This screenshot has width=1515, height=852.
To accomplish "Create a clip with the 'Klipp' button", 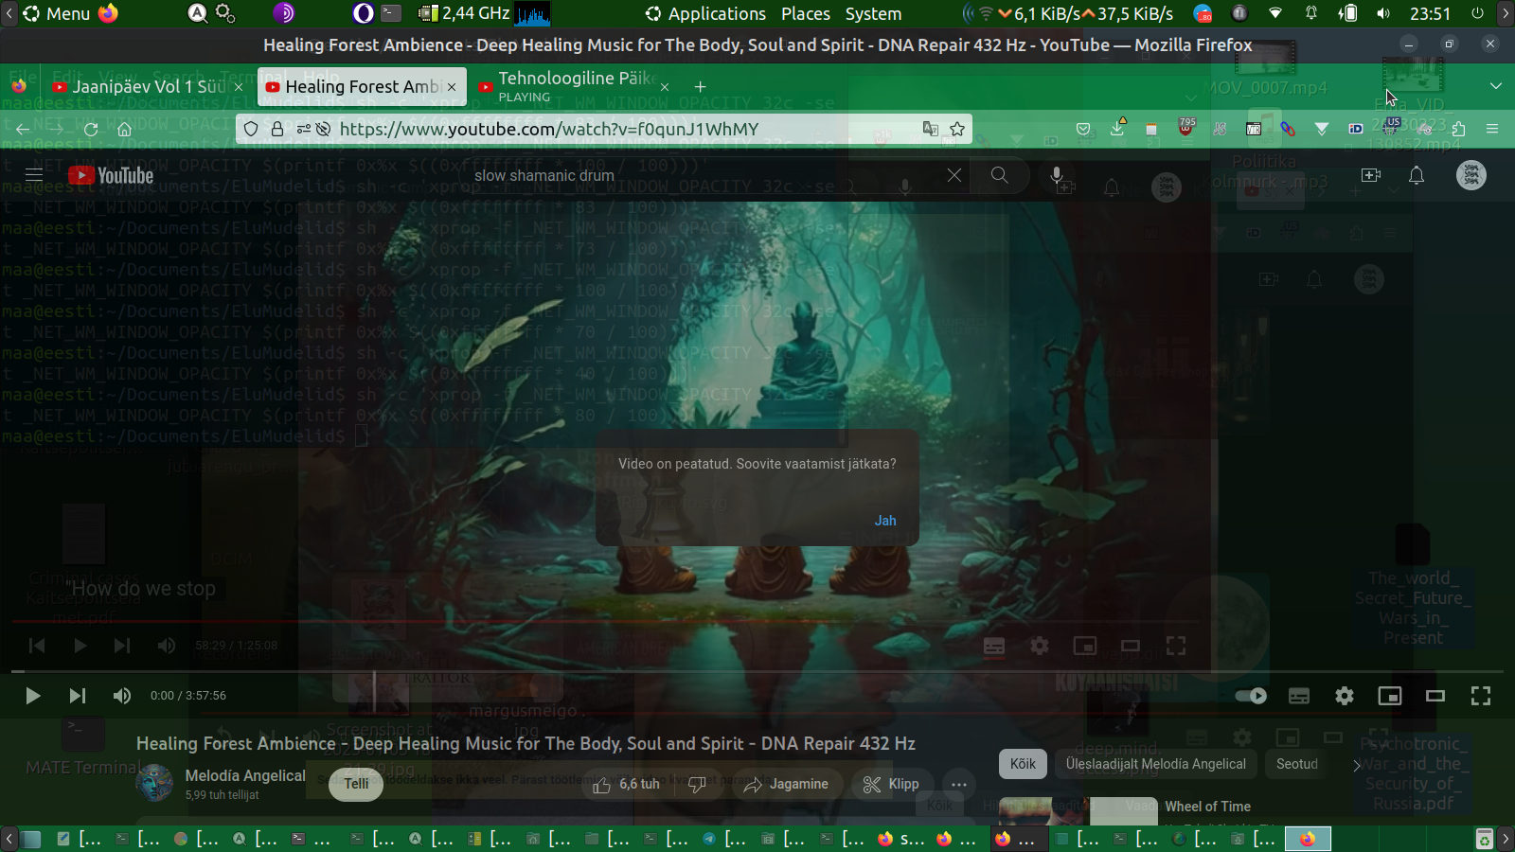I will point(891,784).
